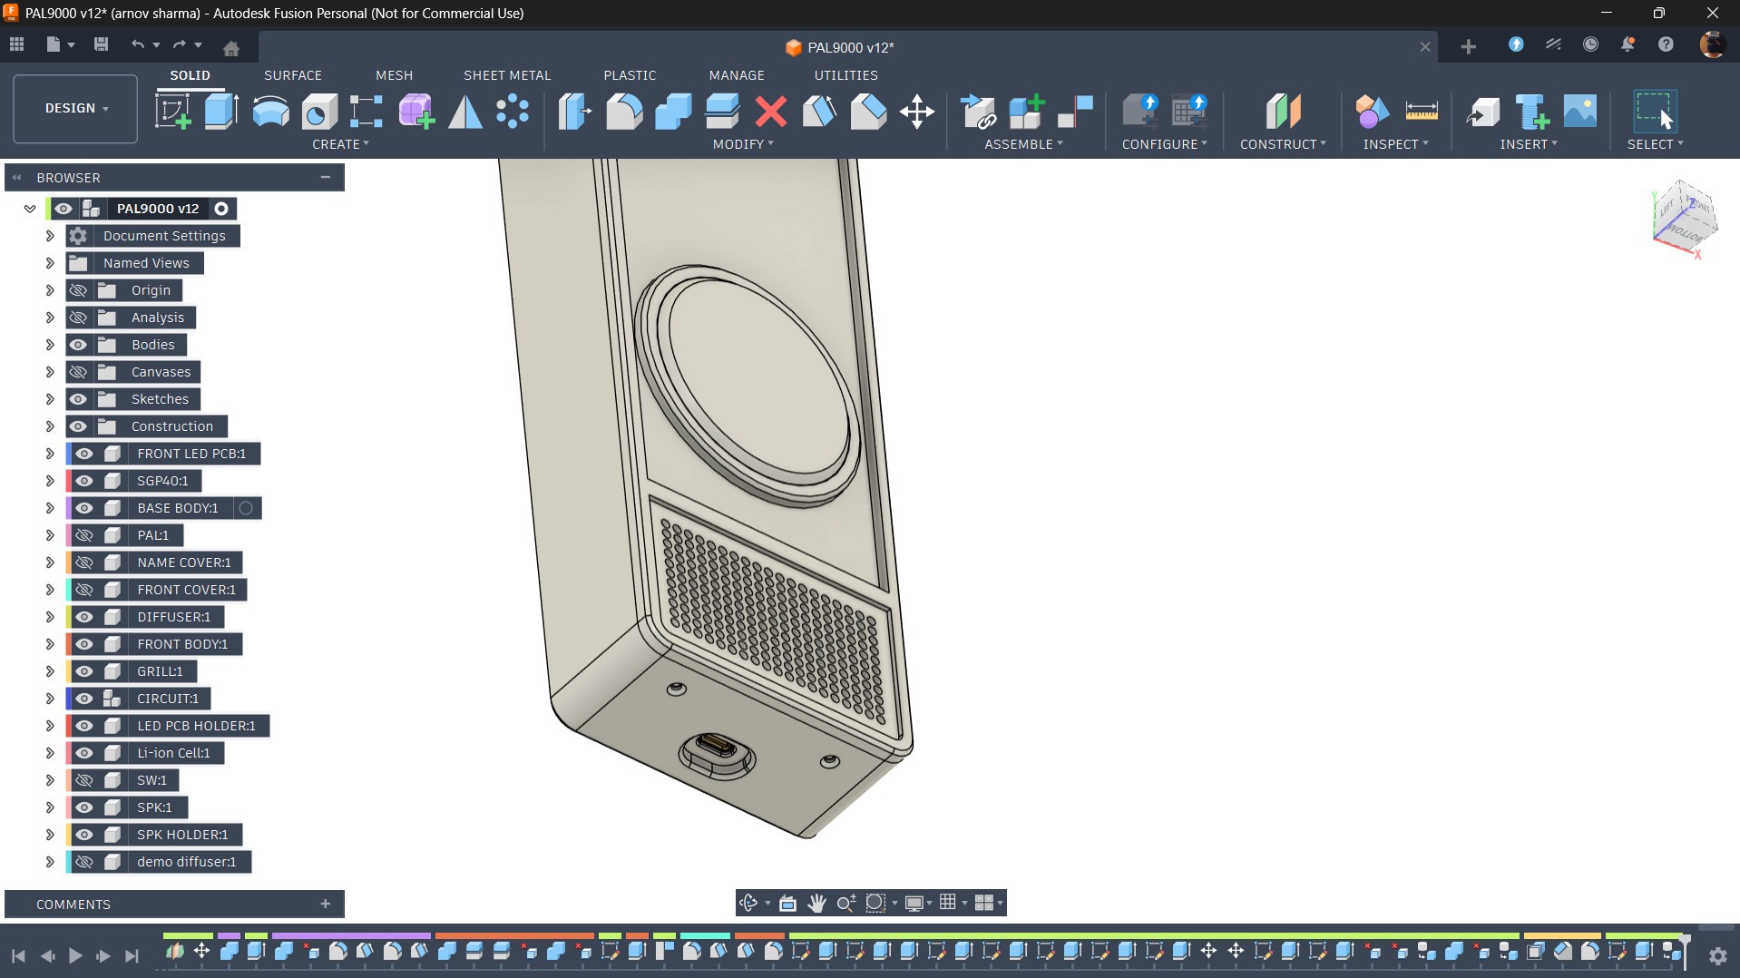The width and height of the screenshot is (1740, 978).
Task: Activate the Move/Copy tool
Action: pyautogui.click(x=916, y=112)
